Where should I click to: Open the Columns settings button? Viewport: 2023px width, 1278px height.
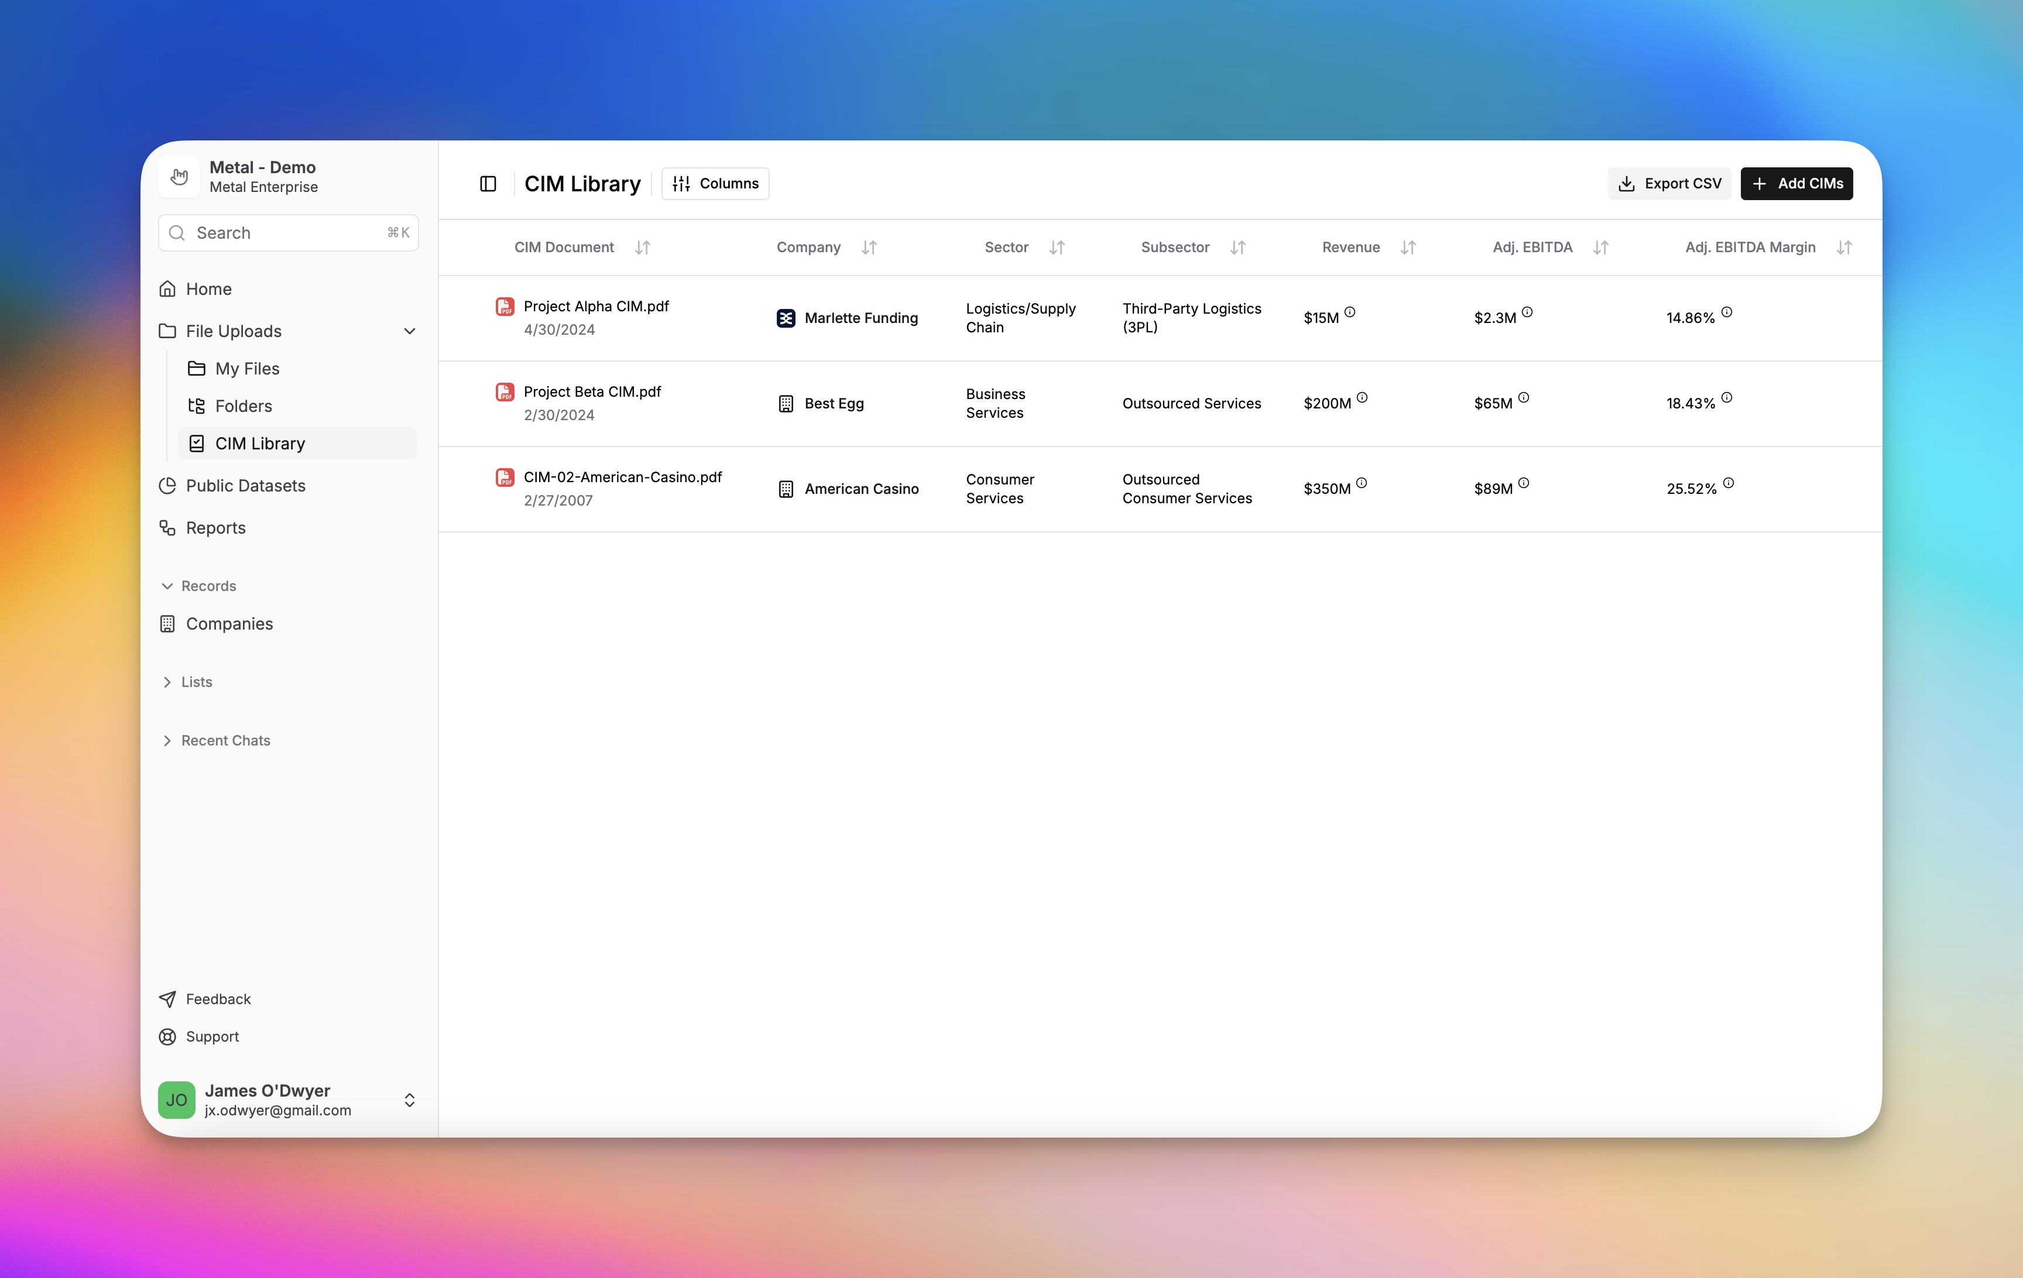(x=716, y=184)
